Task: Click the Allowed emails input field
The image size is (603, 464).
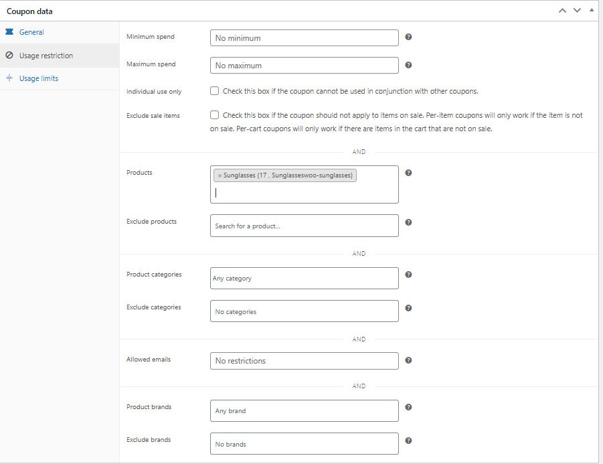Action: click(x=305, y=361)
